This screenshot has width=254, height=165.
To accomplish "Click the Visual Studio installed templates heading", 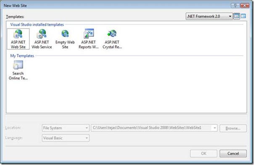I will 37,24.
